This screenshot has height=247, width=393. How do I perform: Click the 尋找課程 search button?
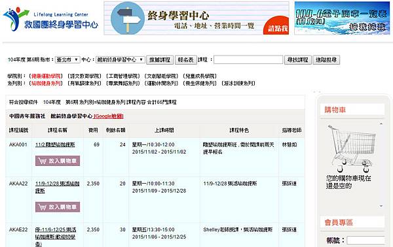(x=298, y=59)
